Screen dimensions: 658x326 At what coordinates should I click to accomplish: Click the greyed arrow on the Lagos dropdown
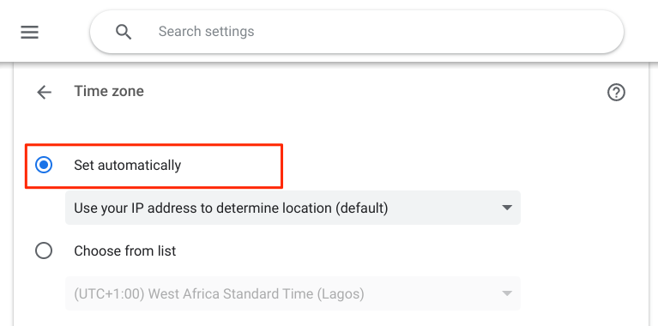507,293
